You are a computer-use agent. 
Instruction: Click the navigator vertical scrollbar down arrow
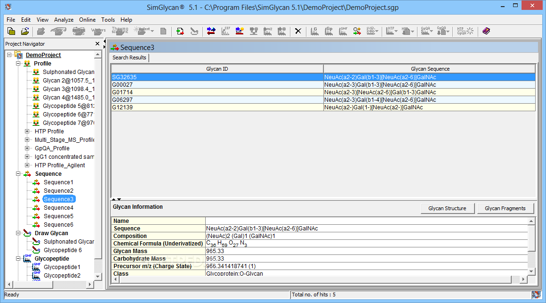[x=98, y=277]
